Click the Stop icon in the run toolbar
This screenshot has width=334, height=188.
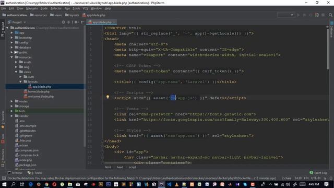click(x=323, y=15)
